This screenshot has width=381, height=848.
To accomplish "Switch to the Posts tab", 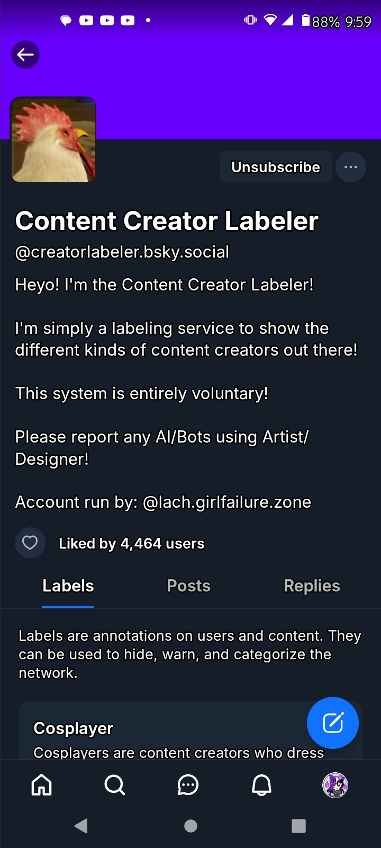I will coord(188,586).
